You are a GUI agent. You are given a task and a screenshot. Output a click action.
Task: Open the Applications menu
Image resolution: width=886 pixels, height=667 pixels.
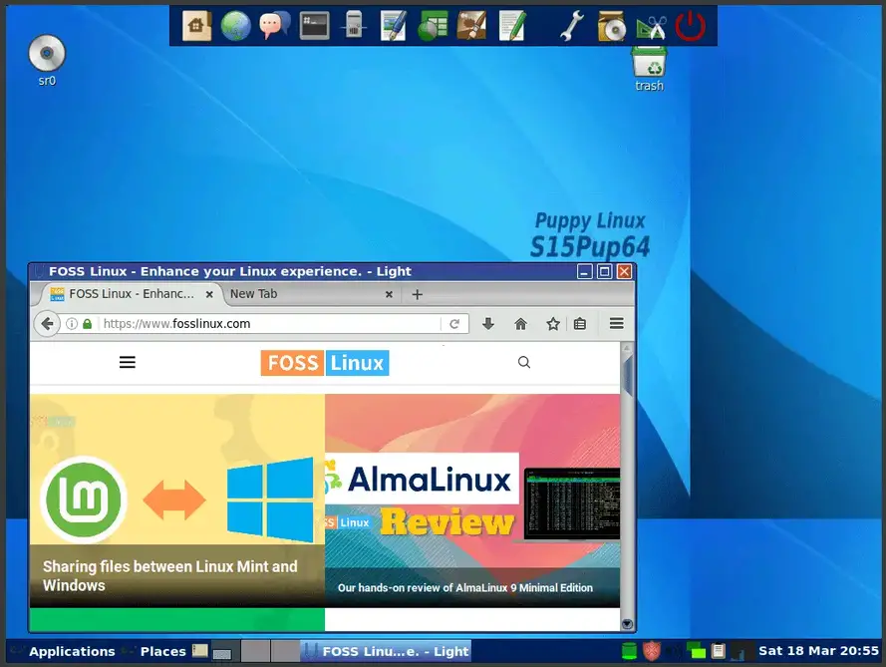pyautogui.click(x=72, y=652)
